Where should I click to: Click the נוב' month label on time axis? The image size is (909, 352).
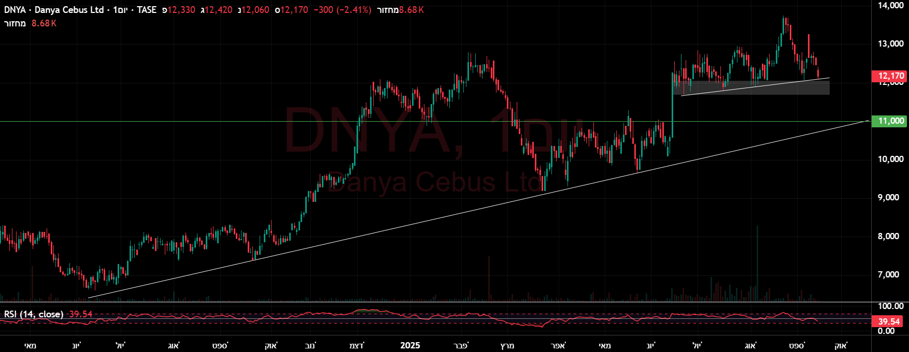click(x=310, y=346)
